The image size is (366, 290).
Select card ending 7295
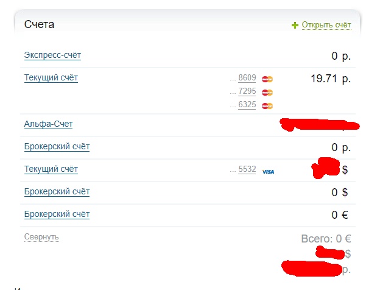point(247,91)
